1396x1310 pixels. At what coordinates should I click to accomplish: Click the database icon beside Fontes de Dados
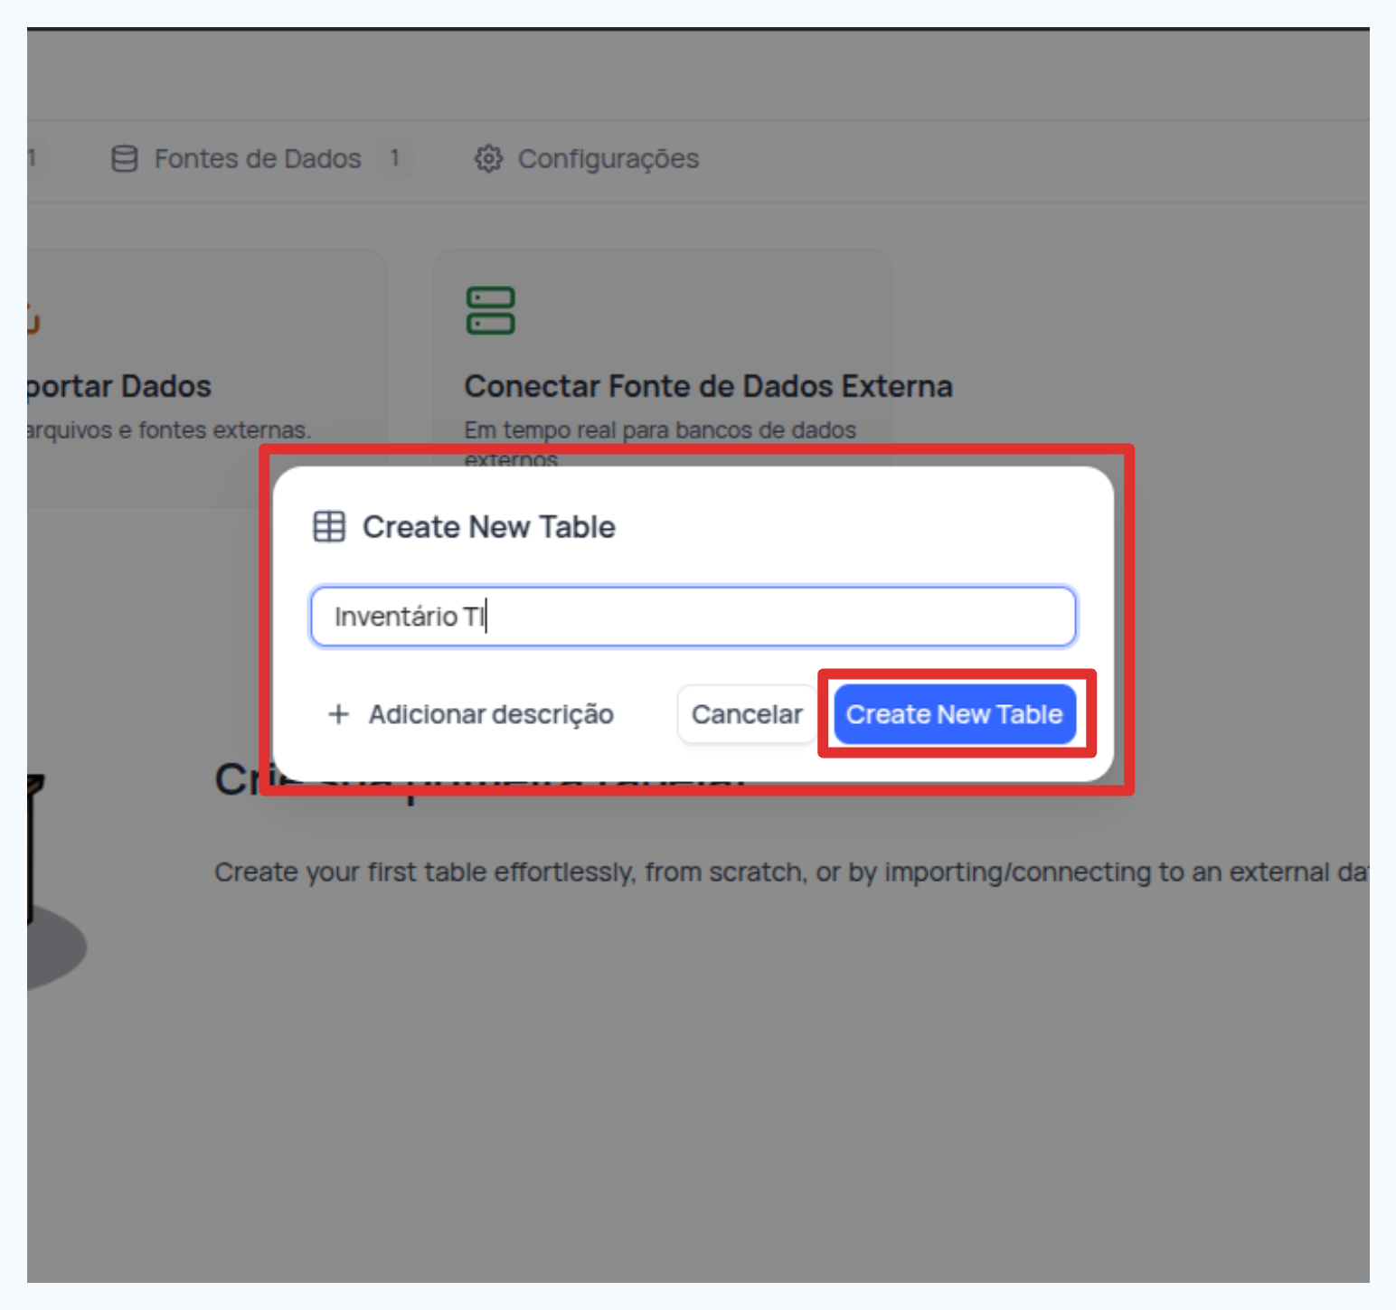124,158
